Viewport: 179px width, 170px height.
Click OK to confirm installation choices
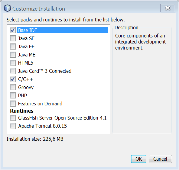click(x=138, y=159)
